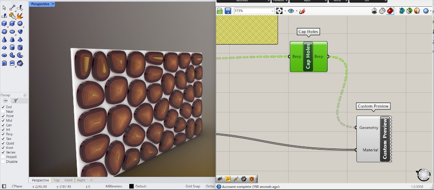
Task: Select the arrow pointer tool in Rhino toolbar
Action: [4, 8]
